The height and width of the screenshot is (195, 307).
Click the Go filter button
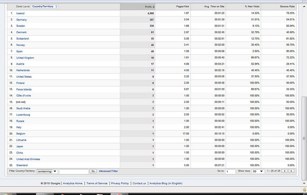pyautogui.click(x=93, y=171)
